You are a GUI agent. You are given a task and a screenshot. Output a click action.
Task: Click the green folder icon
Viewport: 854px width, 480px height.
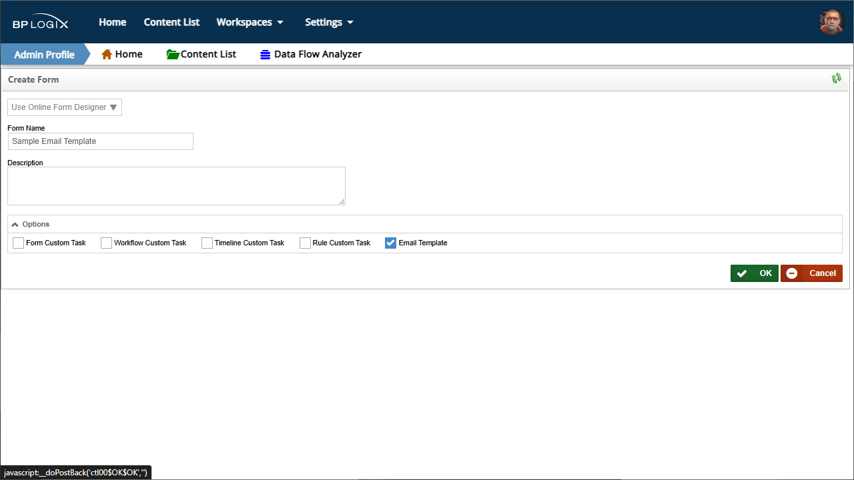[x=173, y=54]
